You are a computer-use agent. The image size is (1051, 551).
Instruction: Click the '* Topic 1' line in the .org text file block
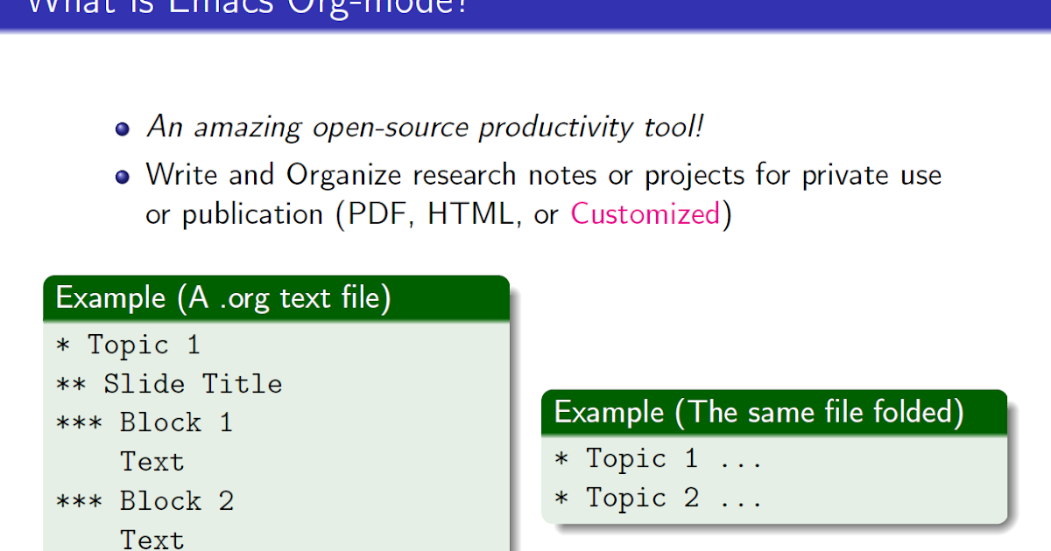click(x=128, y=345)
